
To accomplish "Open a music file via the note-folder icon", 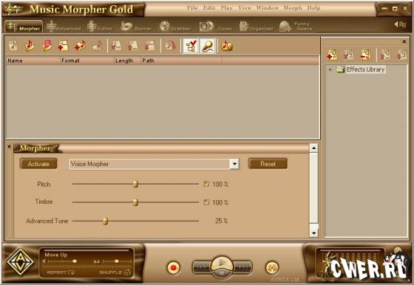I will tap(30, 46).
